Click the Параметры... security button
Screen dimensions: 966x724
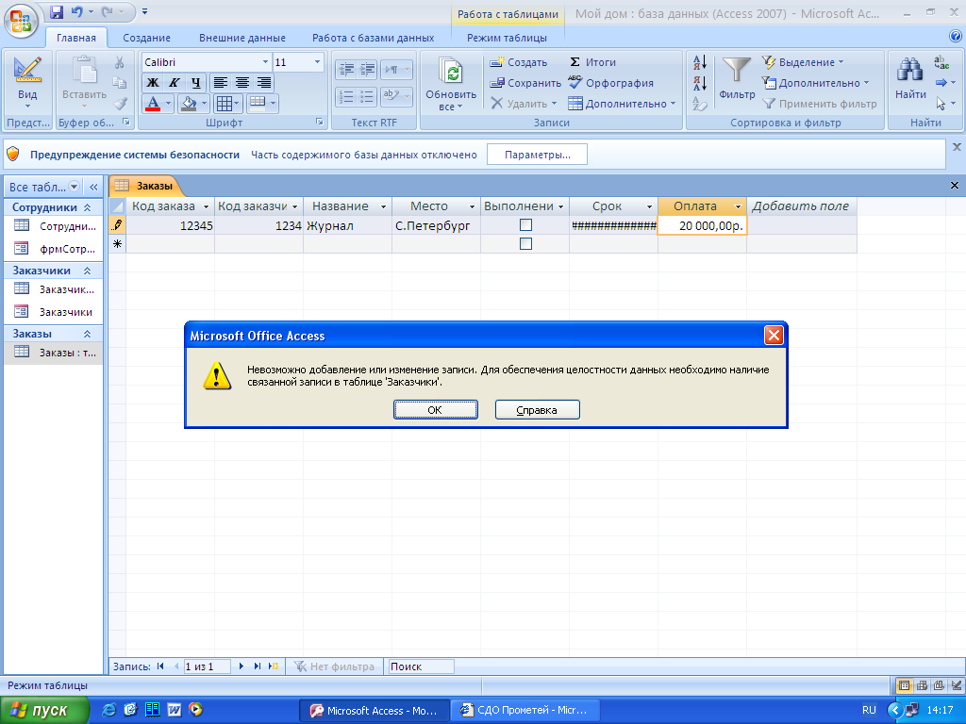(537, 155)
